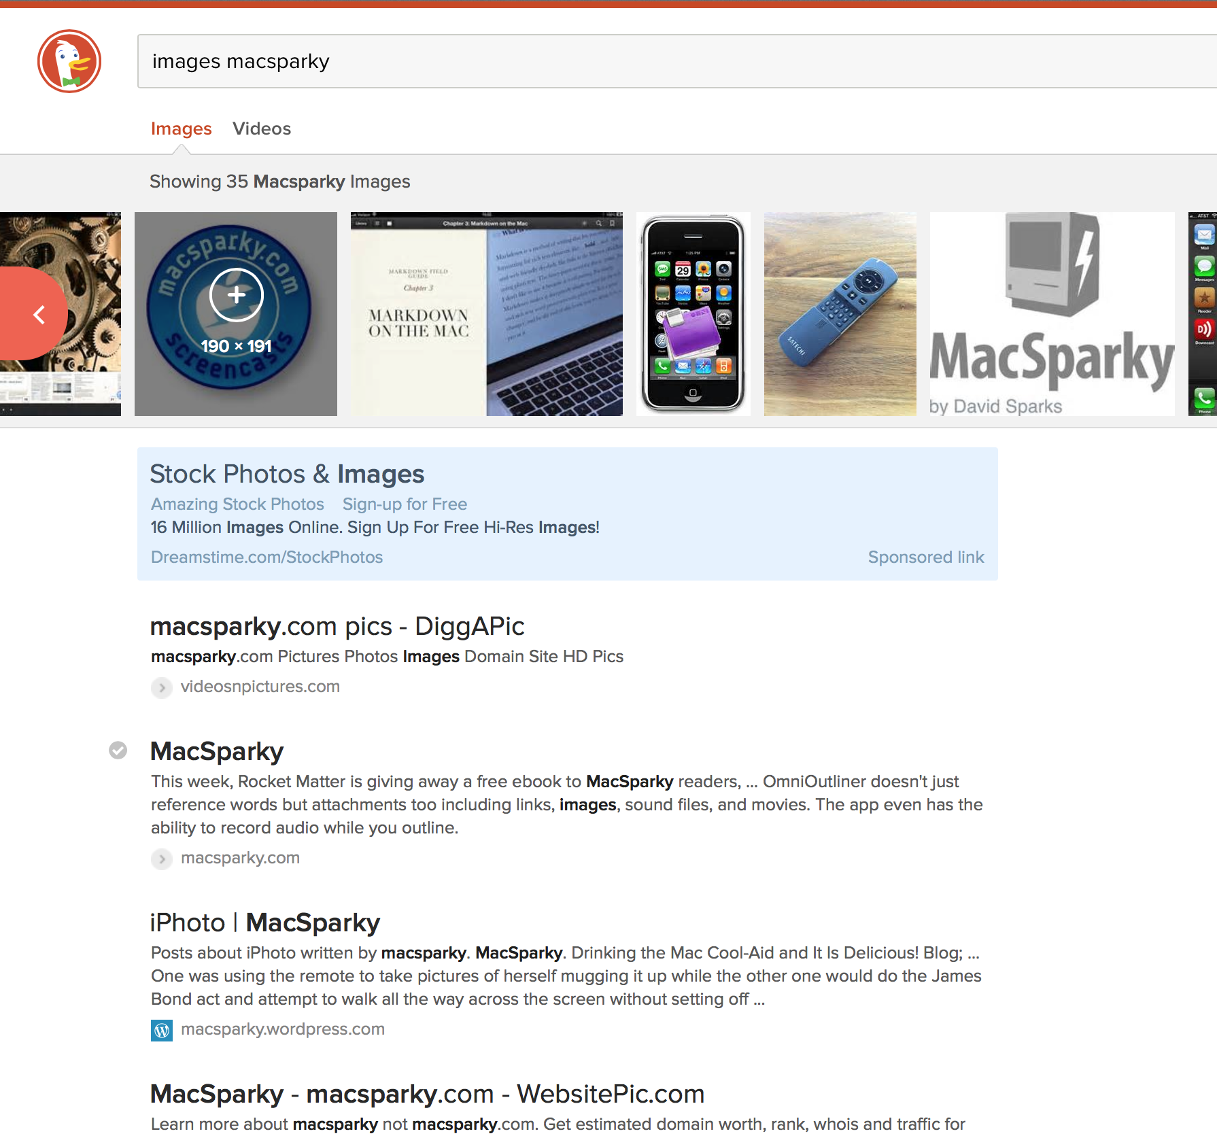
Task: Click the Learn more about macsparky snippet
Action: tap(558, 1124)
